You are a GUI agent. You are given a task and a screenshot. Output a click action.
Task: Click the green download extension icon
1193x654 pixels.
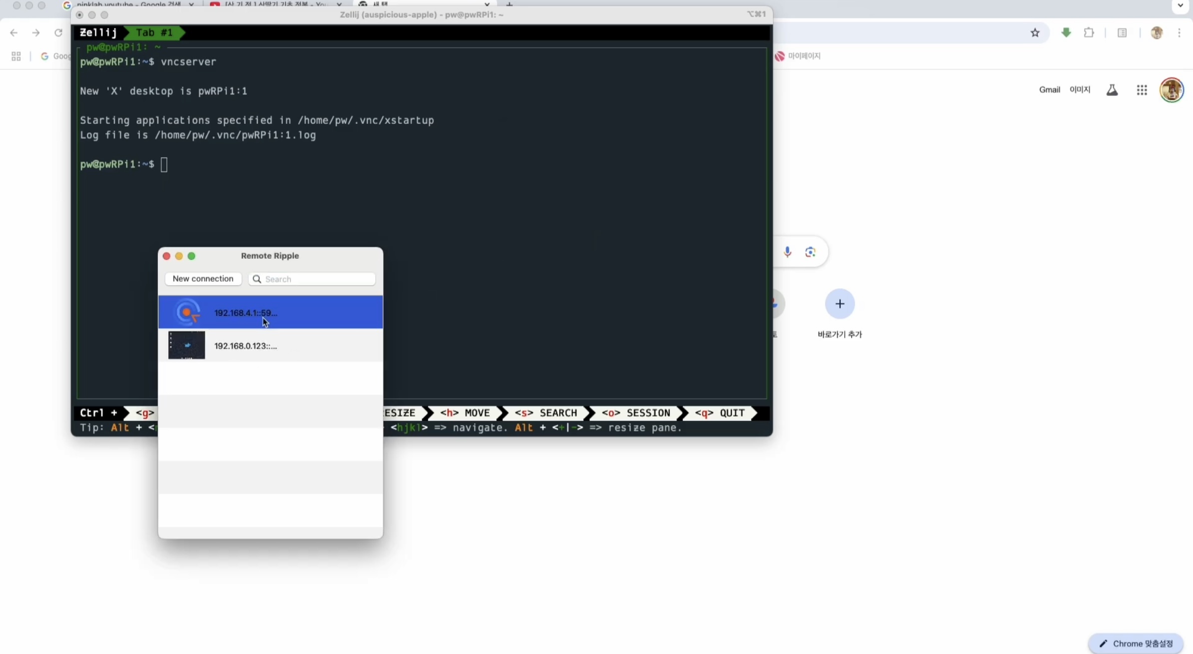pos(1066,33)
